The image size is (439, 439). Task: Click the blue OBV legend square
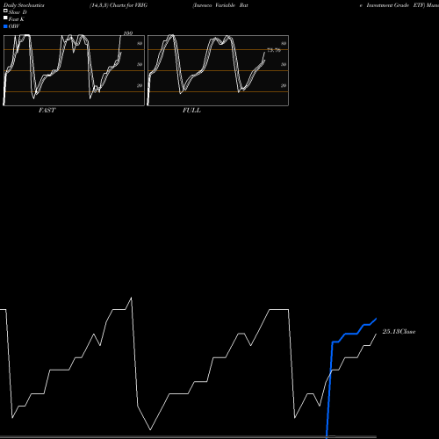tap(5, 26)
